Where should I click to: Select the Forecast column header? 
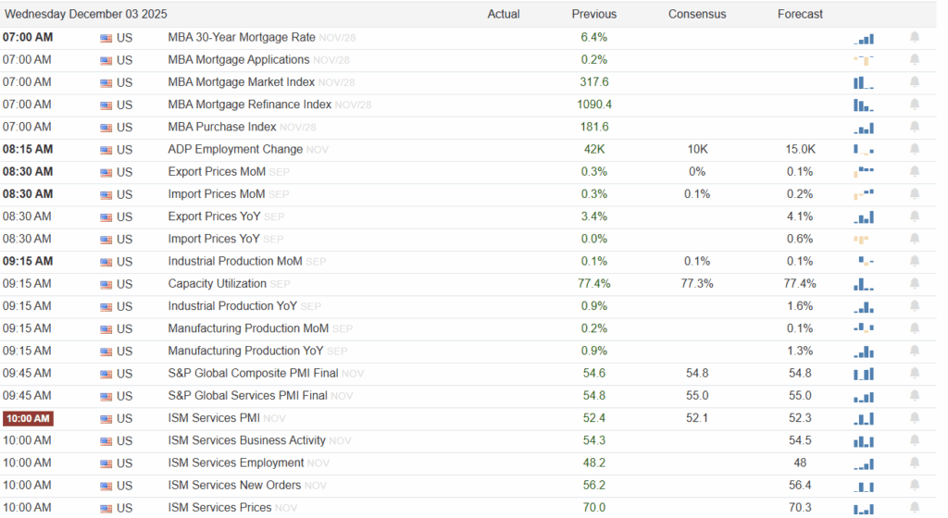(800, 14)
